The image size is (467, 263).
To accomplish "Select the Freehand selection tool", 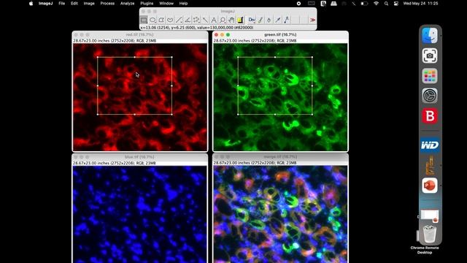I will (170, 20).
